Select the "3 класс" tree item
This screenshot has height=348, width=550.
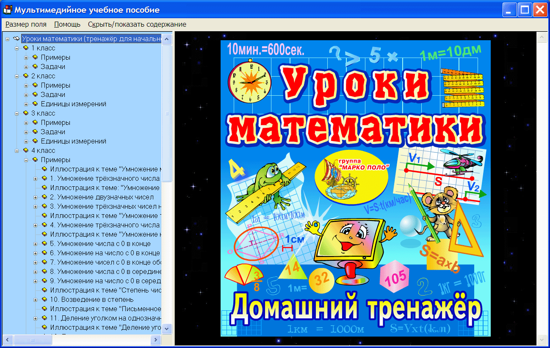[44, 113]
